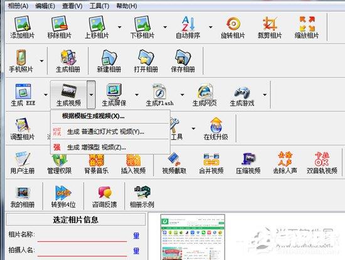This screenshot has height=260, width=345.
Task: Select 生成 增强型 视频(Z) menu entry
Action: [x=97, y=147]
